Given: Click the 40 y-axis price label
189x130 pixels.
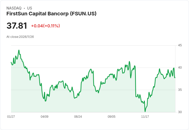Looking at the screenshot, I should (180, 68).
